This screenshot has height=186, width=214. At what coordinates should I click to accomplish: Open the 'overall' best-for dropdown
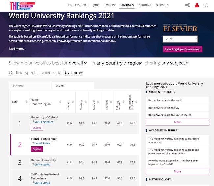point(78,63)
